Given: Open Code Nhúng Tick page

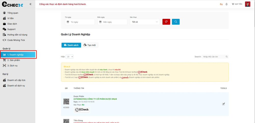Looking at the screenshot, I should pos(16,40).
